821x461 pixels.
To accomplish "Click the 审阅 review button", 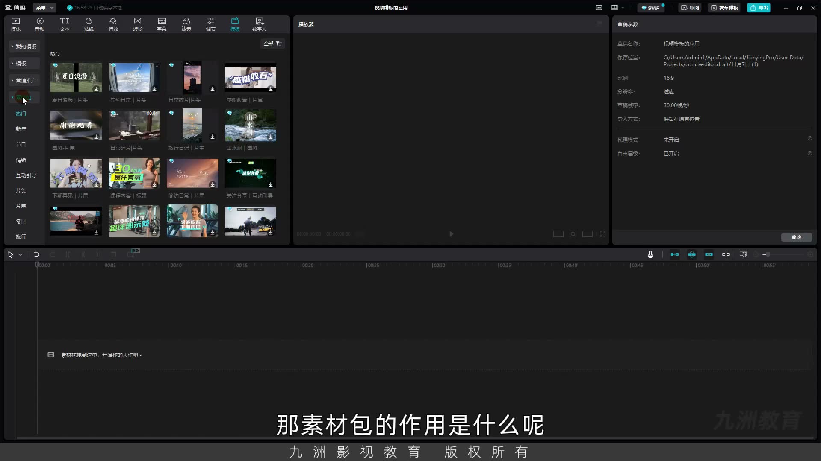I will coord(690,8).
